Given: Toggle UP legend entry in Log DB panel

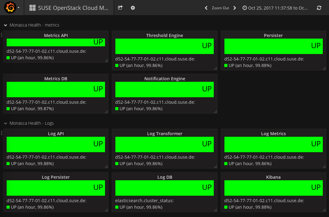Looking at the screenshot, I should pyautogui.click(x=141, y=207).
